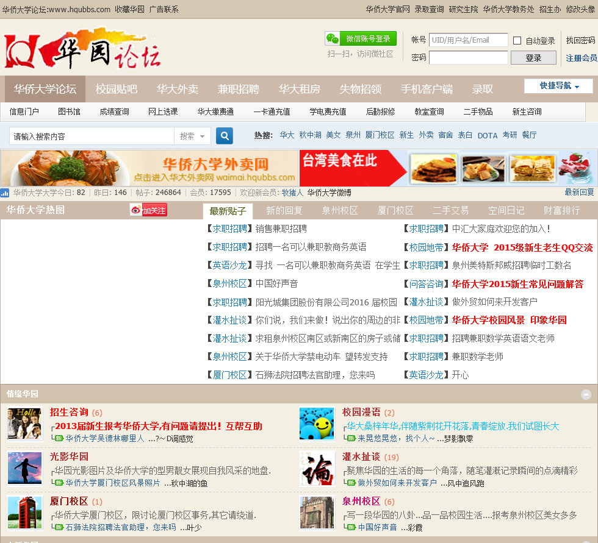Open the post 兼职数学老师

(477, 357)
